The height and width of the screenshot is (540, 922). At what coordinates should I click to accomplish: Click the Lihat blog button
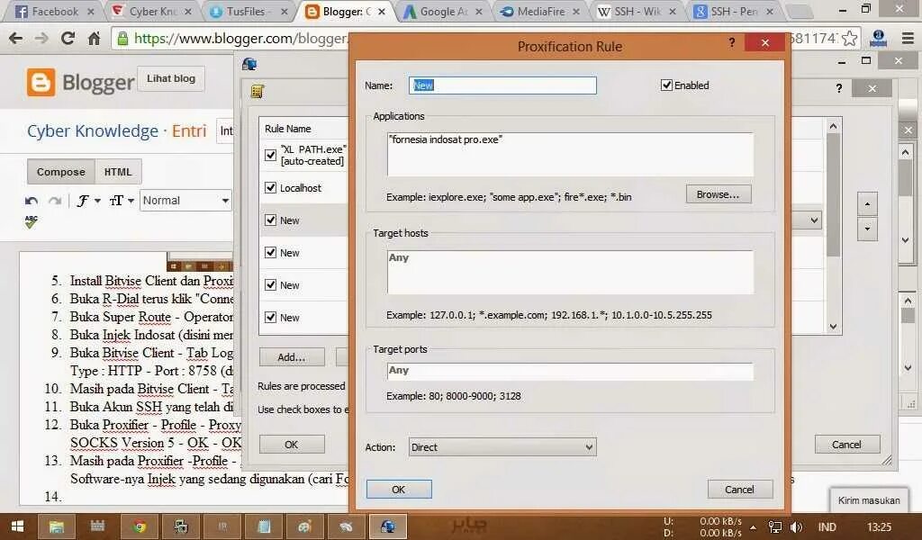[x=171, y=78]
